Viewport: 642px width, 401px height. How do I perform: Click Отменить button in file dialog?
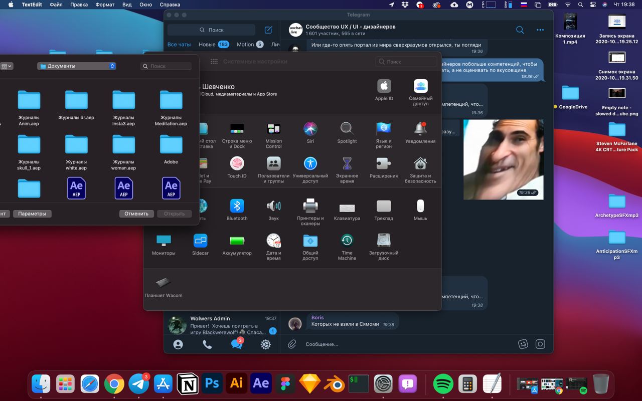tap(136, 214)
